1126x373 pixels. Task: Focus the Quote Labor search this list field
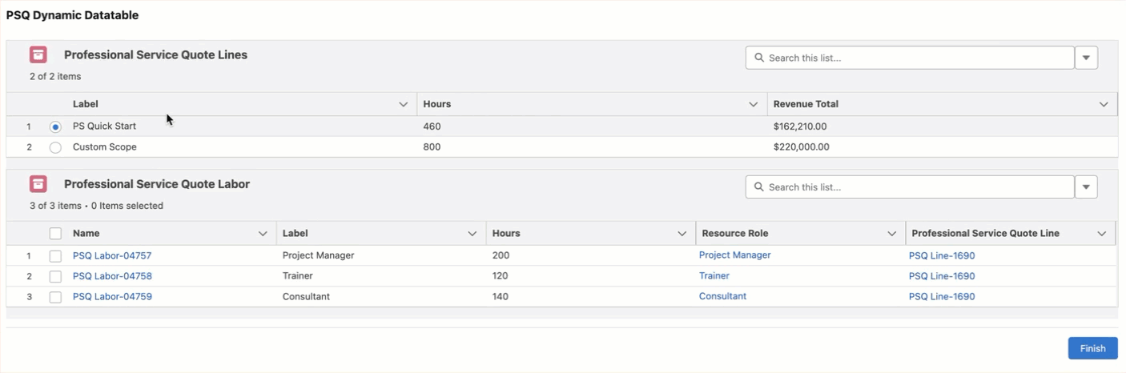pos(910,186)
